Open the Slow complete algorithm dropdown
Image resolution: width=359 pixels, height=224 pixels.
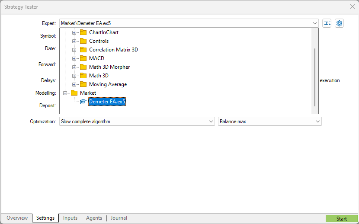tap(137, 122)
